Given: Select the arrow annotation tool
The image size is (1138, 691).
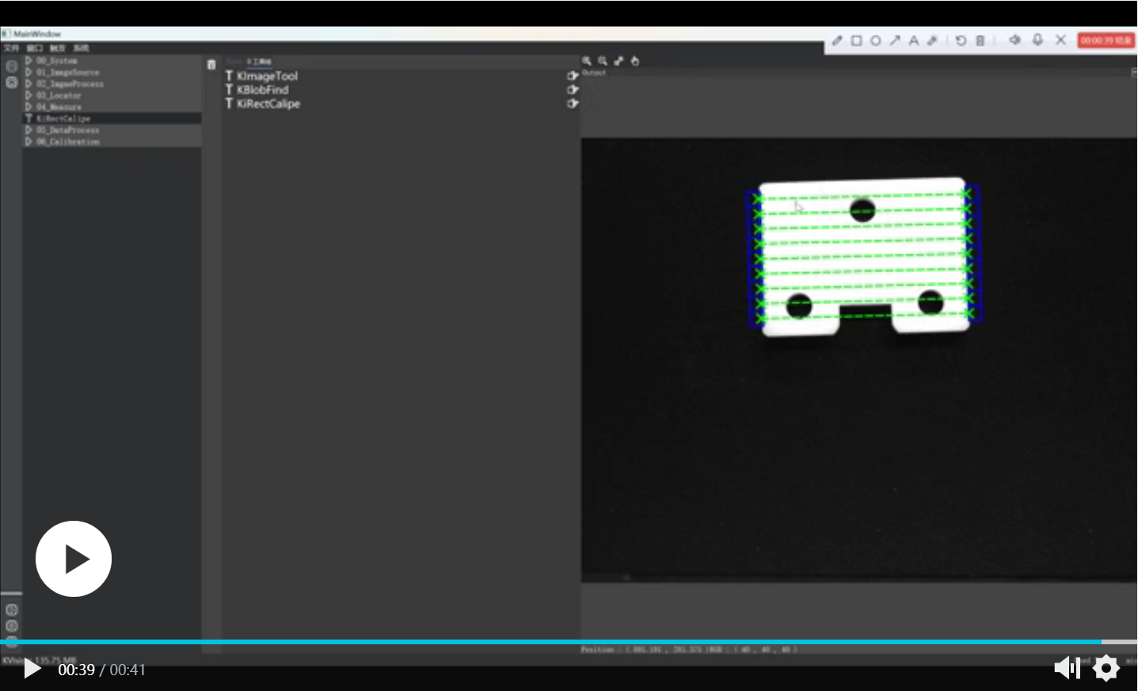Looking at the screenshot, I should [x=894, y=40].
